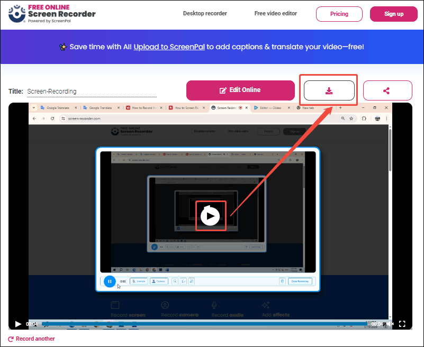Select the pencil icon on Edit Online

pos(222,90)
